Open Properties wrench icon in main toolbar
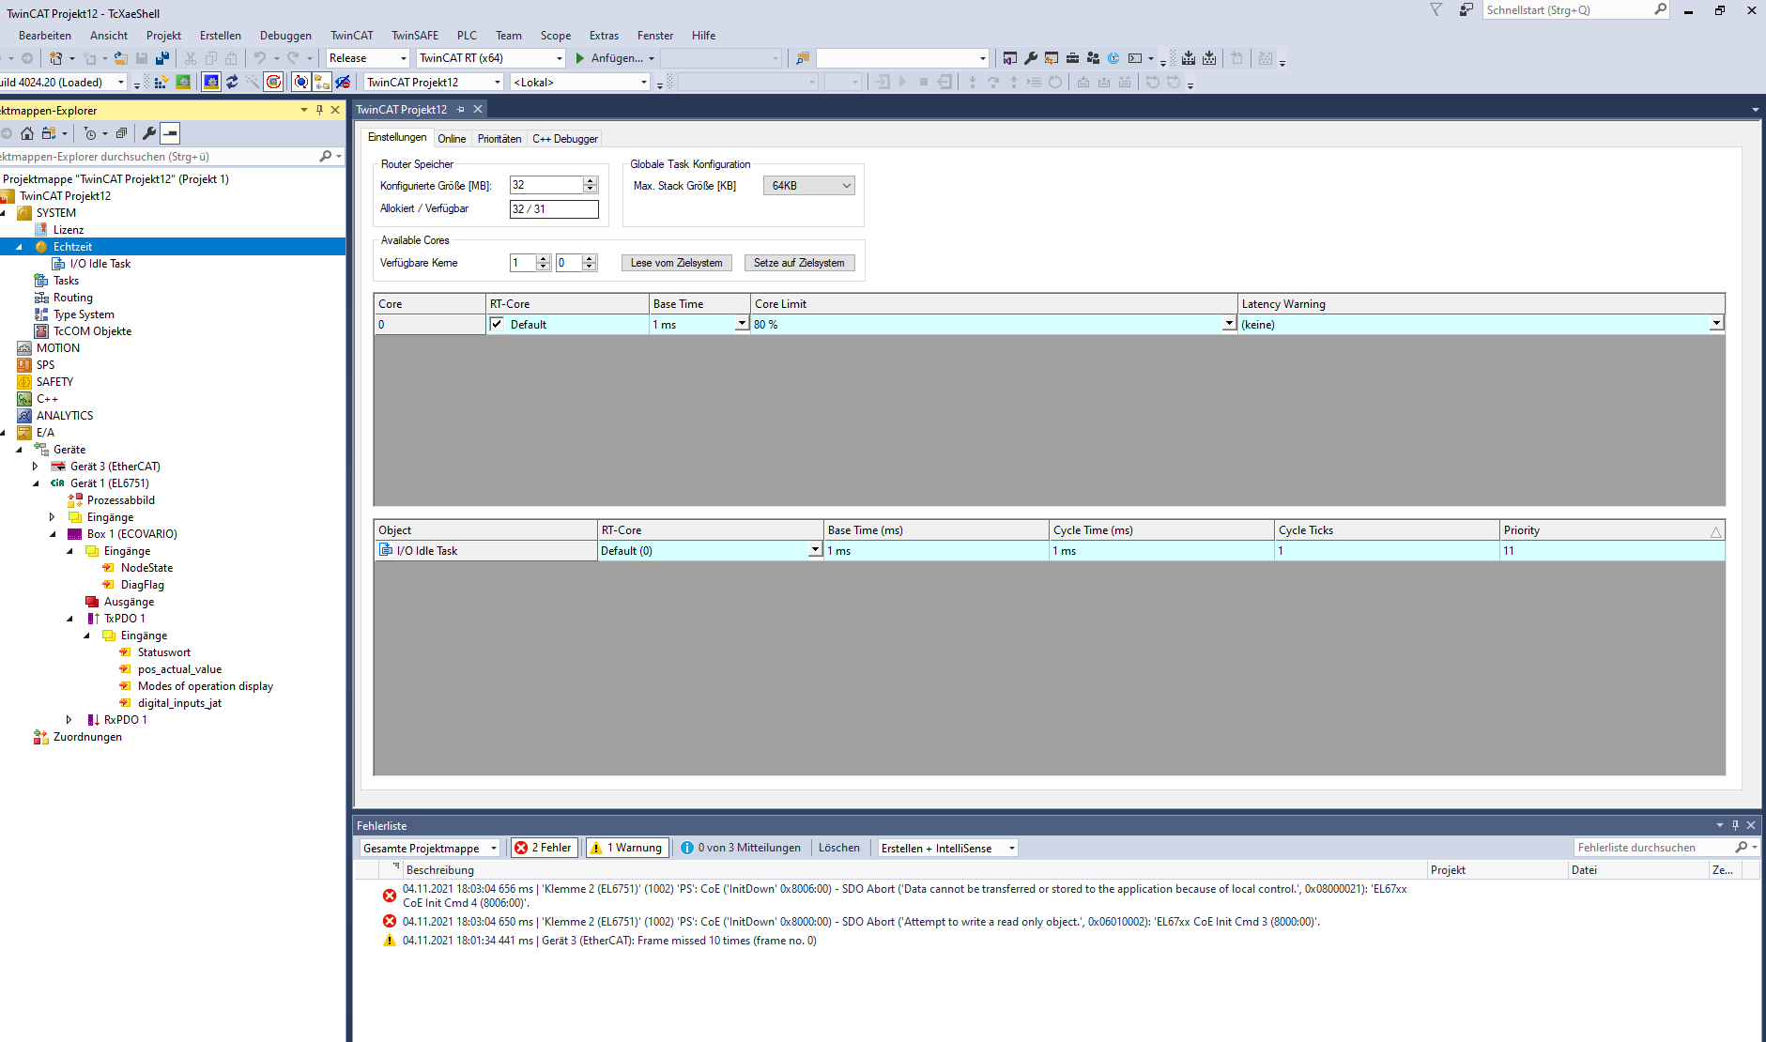This screenshot has height=1042, width=1766. [x=1031, y=57]
